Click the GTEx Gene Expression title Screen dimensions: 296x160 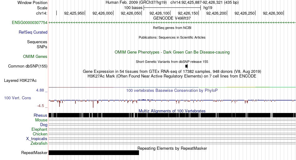pos(172,72)
